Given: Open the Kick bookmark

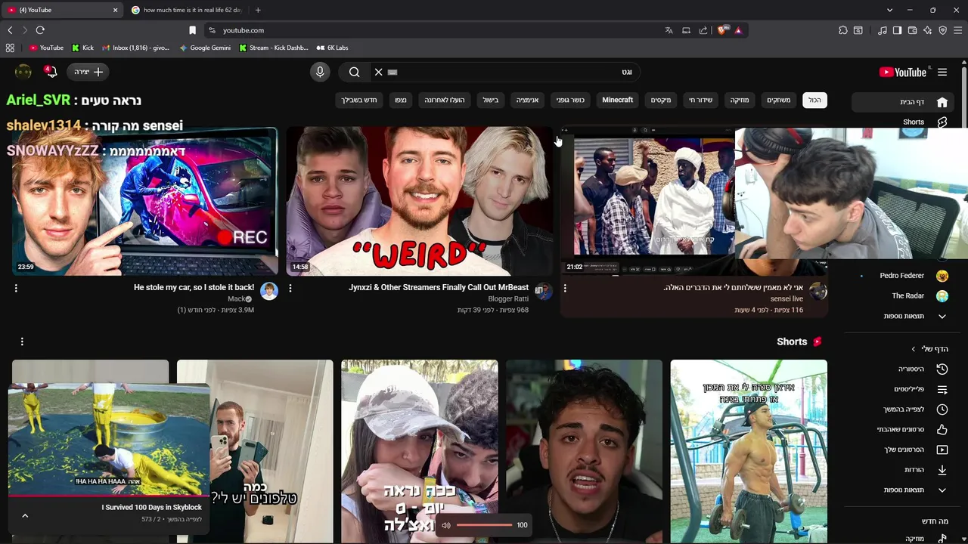Looking at the screenshot, I should click(x=83, y=48).
